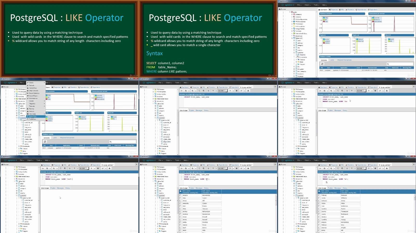
Task: Click Save icon in the Angela Hernandez results window
Action: click(186, 168)
